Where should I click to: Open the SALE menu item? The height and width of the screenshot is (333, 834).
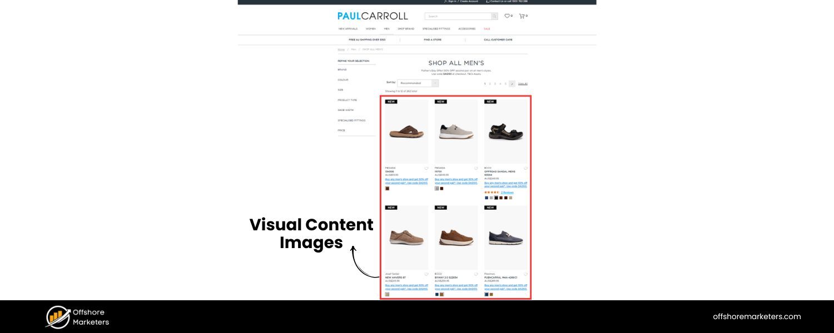pyautogui.click(x=487, y=28)
